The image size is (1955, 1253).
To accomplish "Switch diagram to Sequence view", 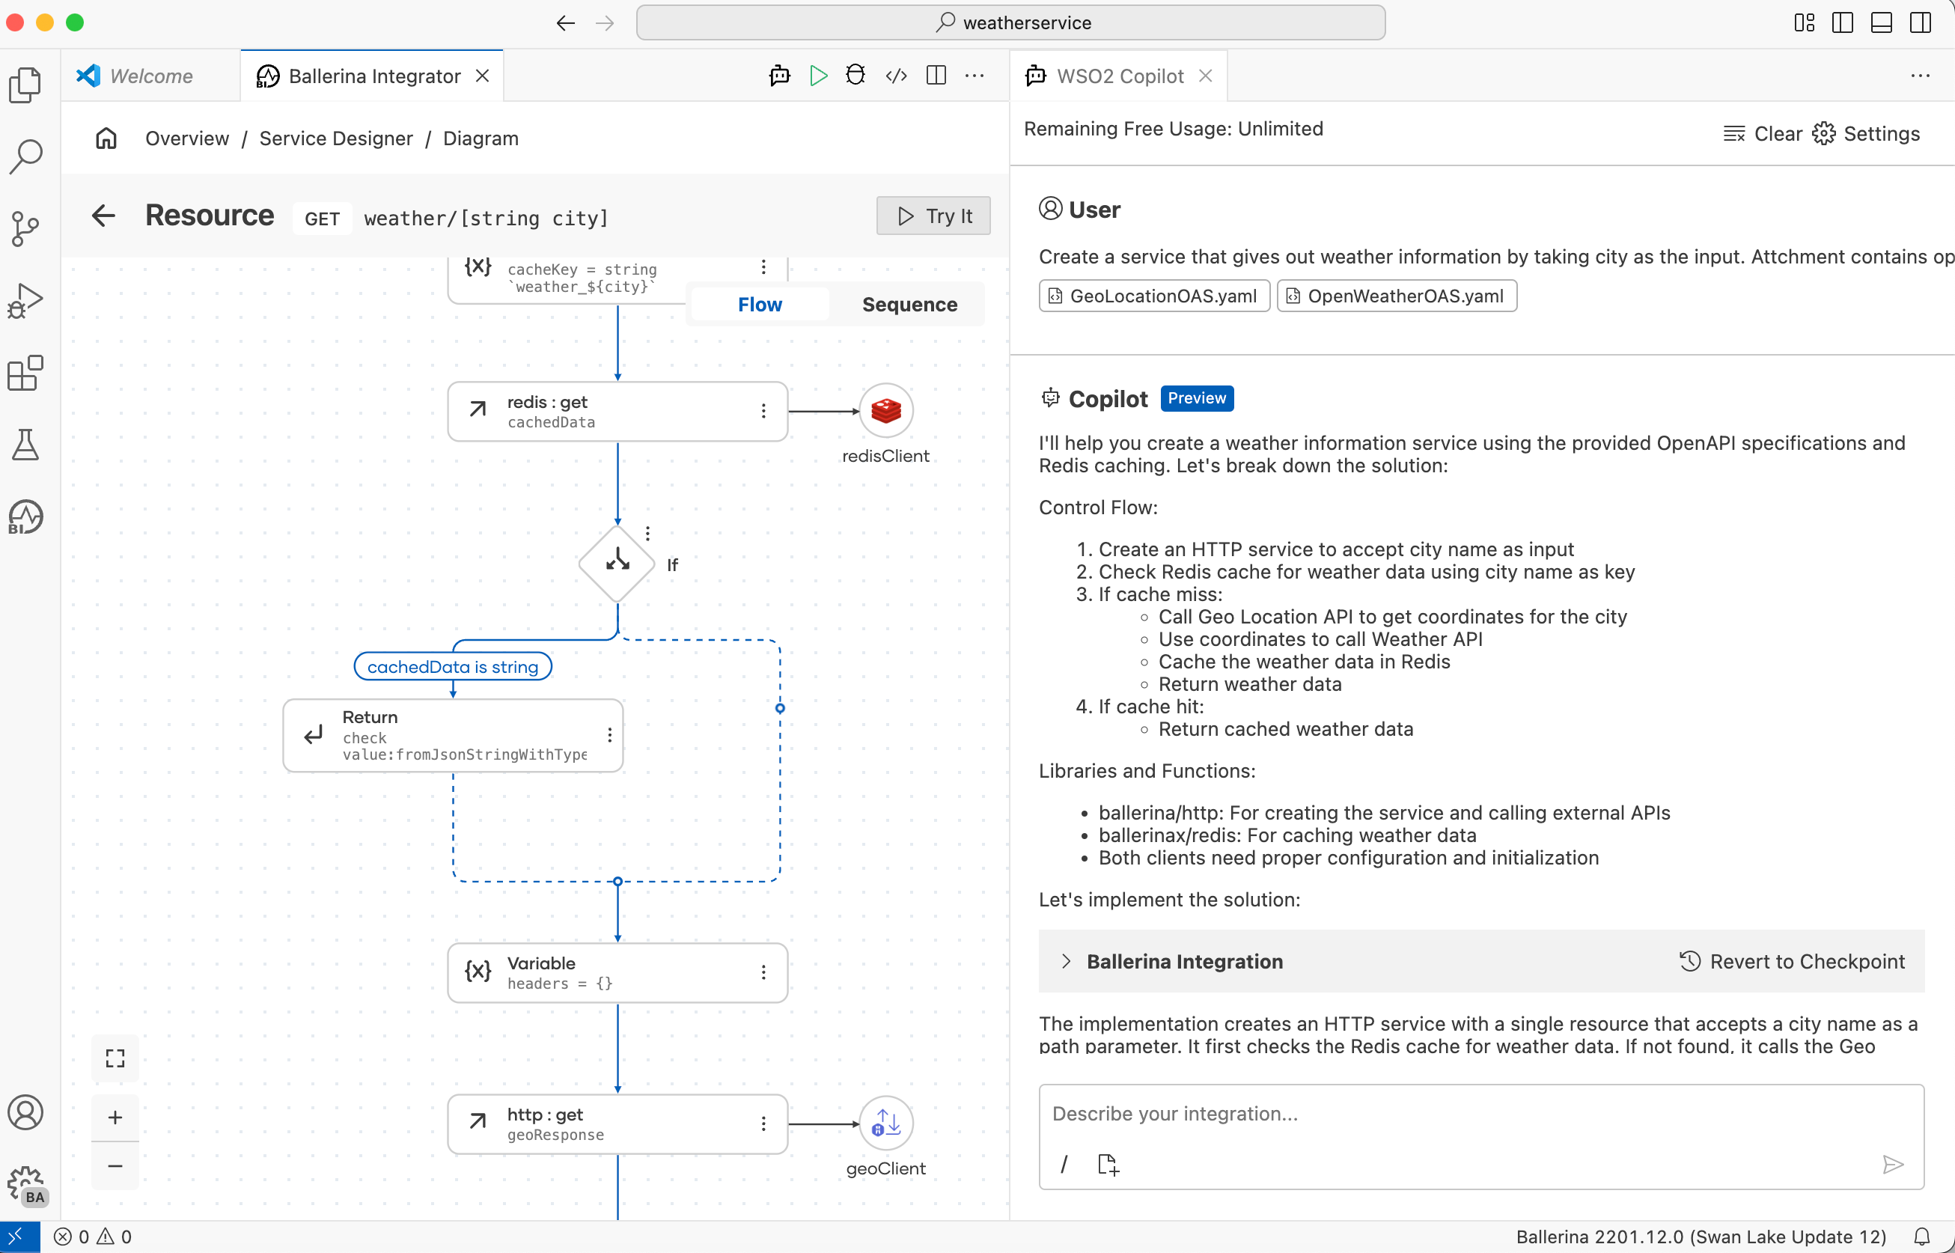I will tap(909, 305).
